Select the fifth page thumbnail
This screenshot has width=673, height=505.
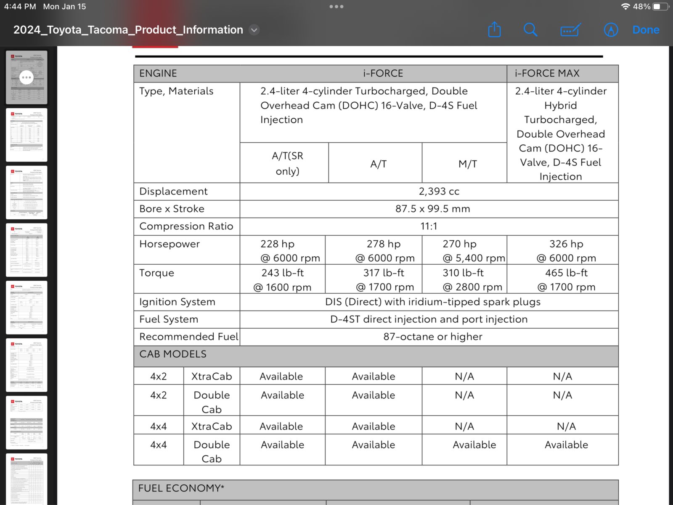(26, 308)
